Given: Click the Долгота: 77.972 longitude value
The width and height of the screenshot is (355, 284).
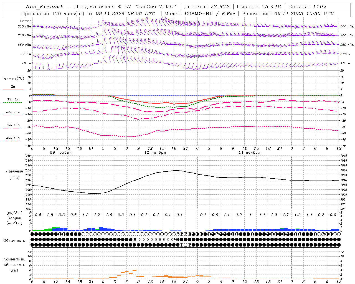Looking at the screenshot, I should click(x=207, y=7).
